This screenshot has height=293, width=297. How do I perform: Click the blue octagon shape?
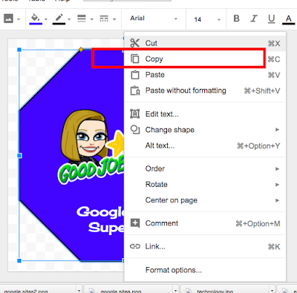point(72,155)
